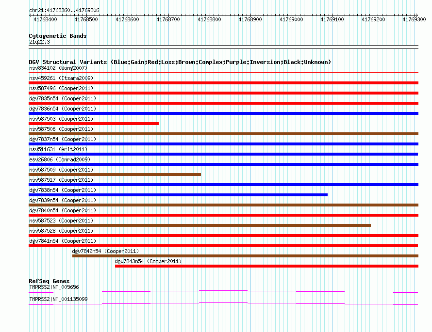432x332 pixels.
Task: Click ruler position 41769100
Action: pos(332,19)
